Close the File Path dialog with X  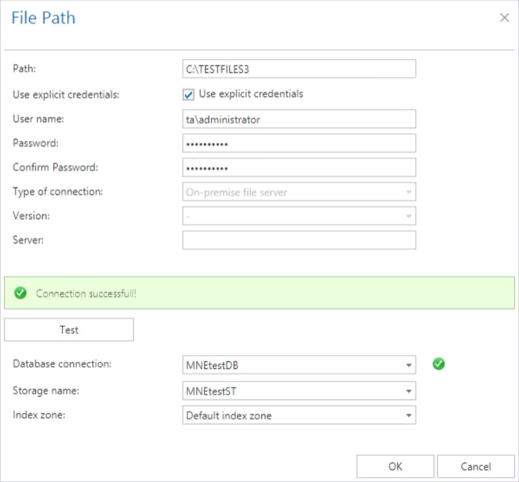point(504,18)
